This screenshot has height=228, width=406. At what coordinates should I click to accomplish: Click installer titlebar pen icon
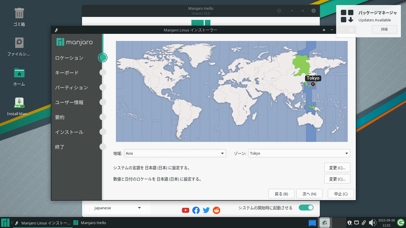[56, 30]
